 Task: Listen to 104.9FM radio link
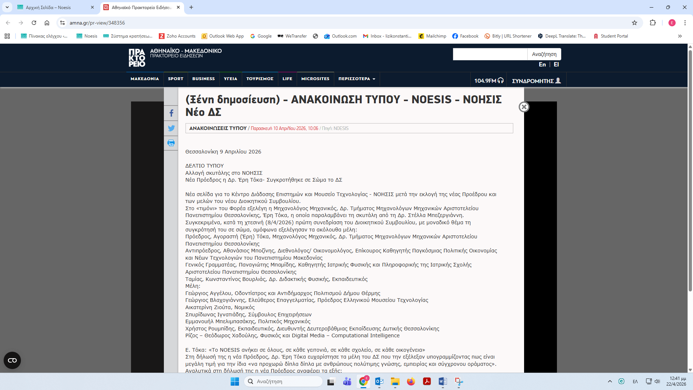pos(489,81)
